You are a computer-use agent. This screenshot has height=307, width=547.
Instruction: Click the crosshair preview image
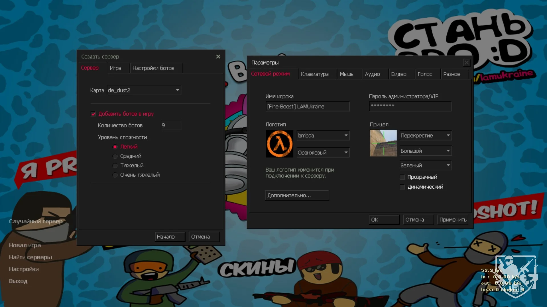tap(383, 143)
